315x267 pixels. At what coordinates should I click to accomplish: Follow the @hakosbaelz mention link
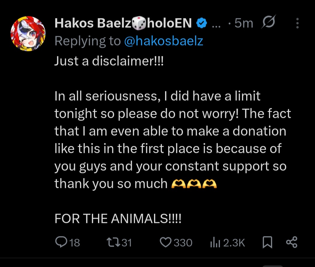click(x=164, y=41)
